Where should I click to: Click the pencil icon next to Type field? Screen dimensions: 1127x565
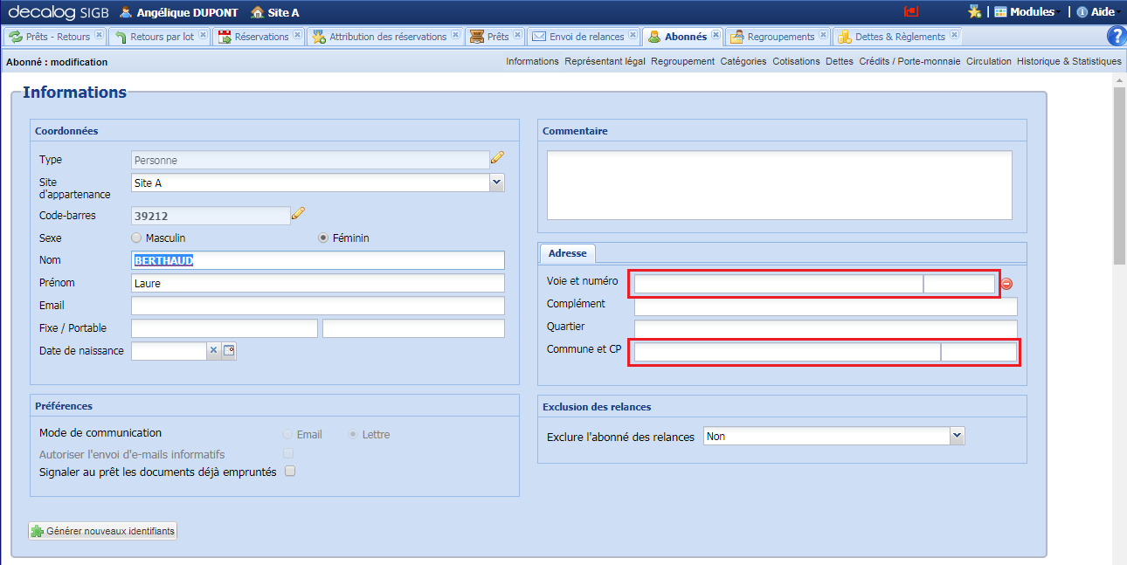click(497, 158)
